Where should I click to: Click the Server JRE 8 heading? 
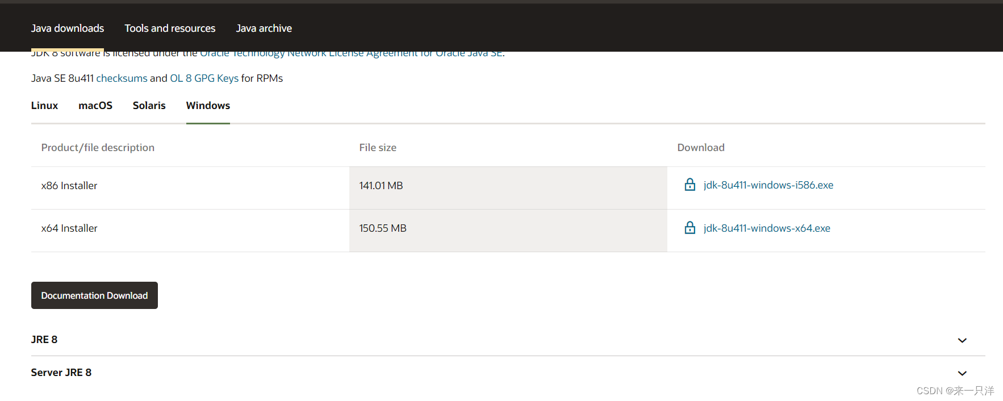61,373
